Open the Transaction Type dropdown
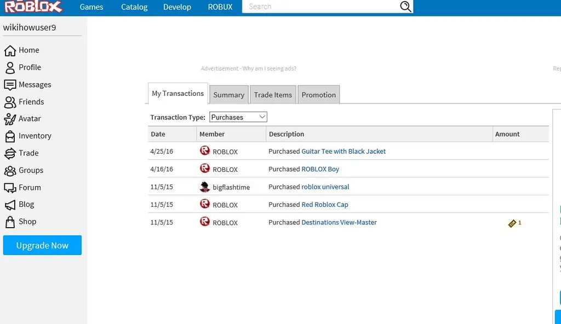Viewport: 561px width, 324px height. [238, 117]
